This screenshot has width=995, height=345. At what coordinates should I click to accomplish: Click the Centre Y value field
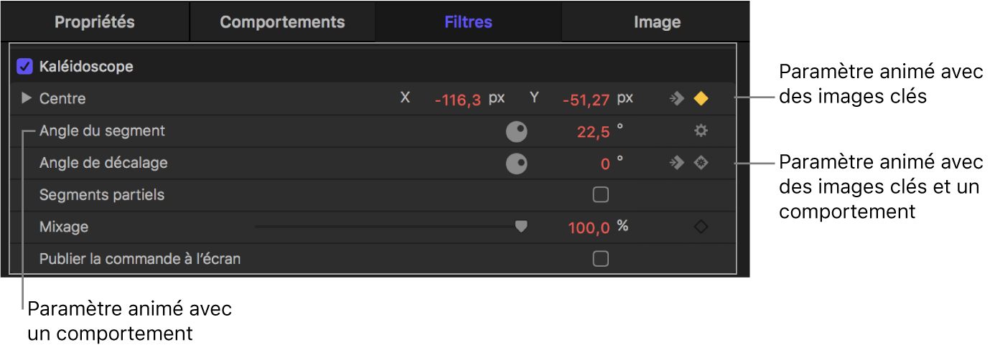tap(584, 100)
